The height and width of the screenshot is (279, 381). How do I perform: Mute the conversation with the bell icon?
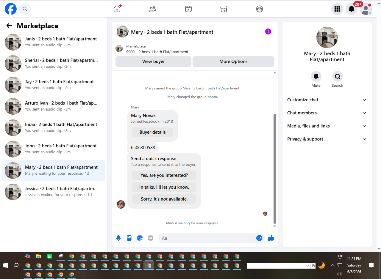point(316,76)
